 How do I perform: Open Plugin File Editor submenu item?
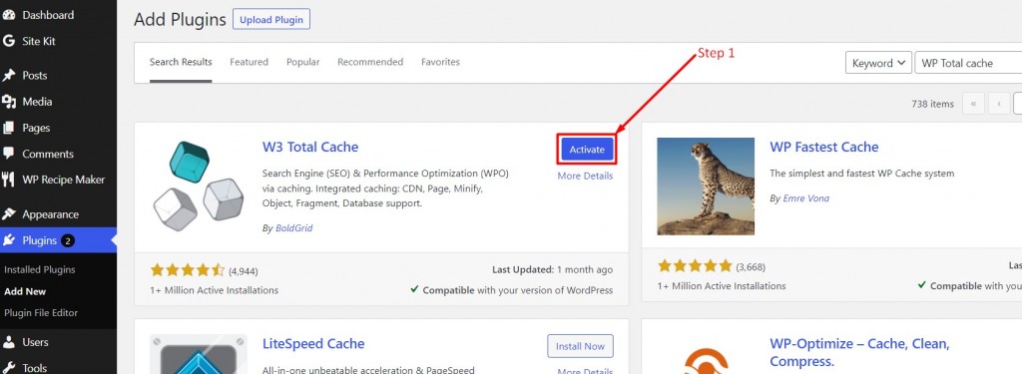pos(41,313)
